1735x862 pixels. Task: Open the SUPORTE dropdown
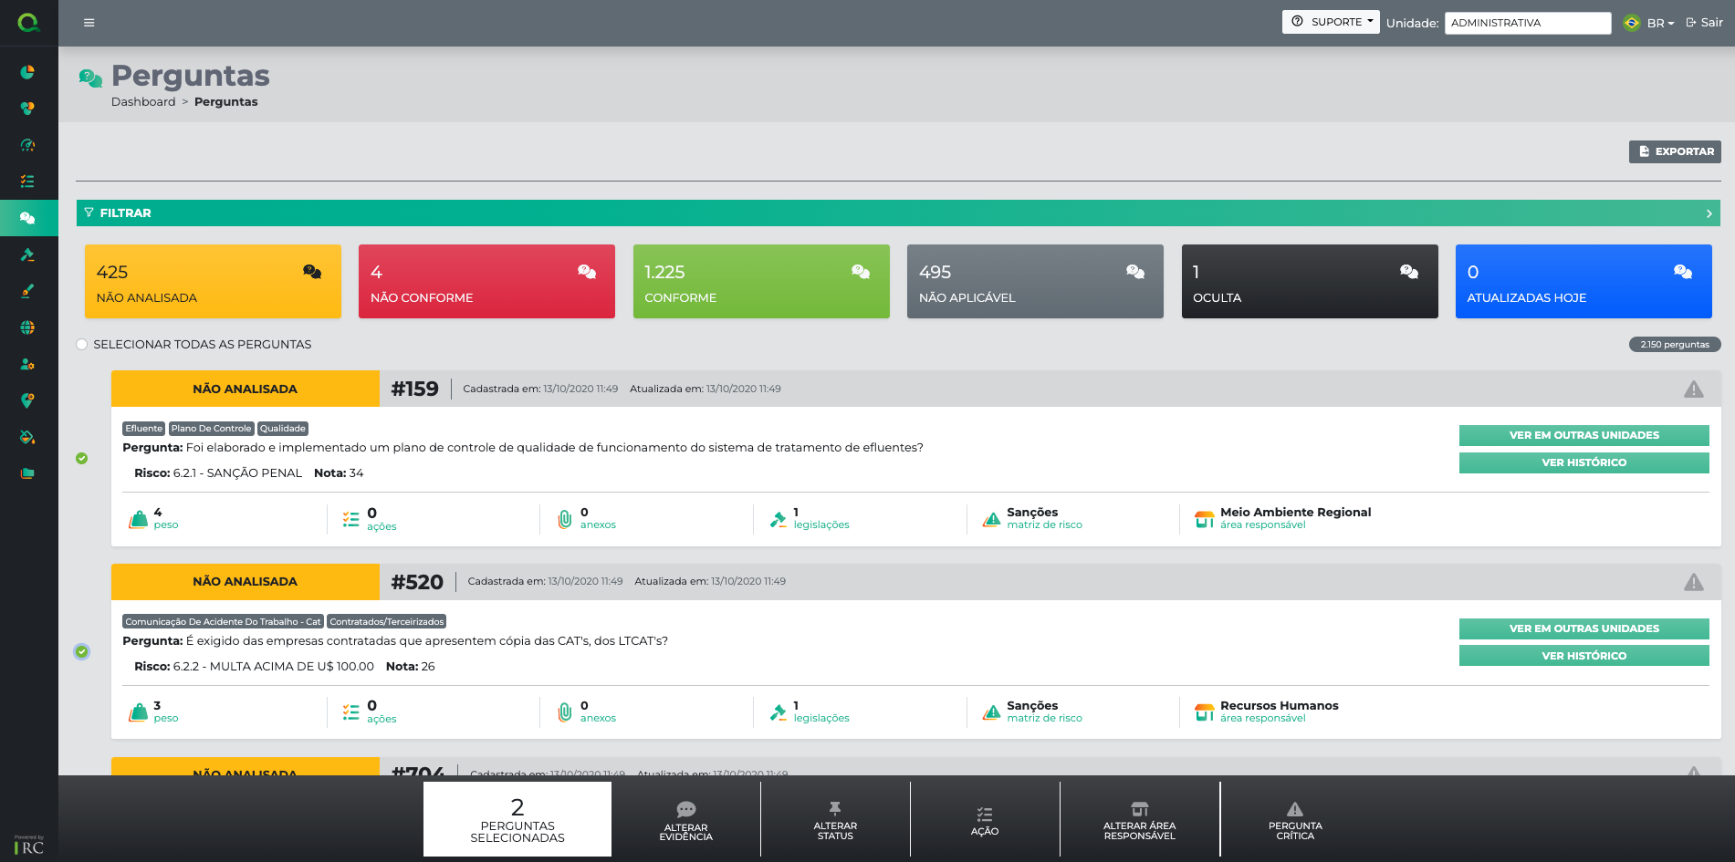pos(1330,22)
